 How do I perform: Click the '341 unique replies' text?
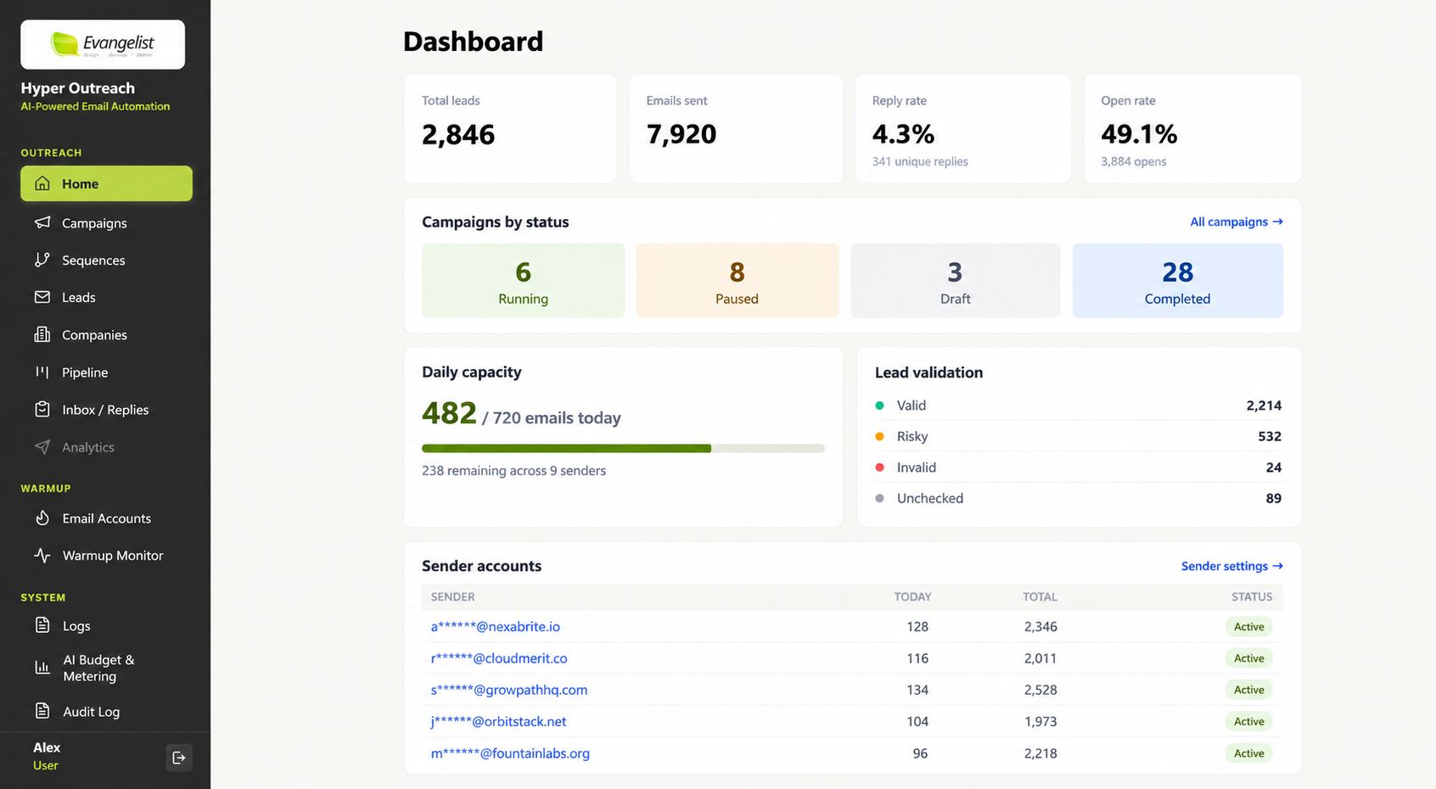(x=920, y=161)
